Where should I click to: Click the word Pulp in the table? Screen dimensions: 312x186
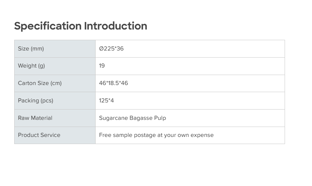pos(160,118)
